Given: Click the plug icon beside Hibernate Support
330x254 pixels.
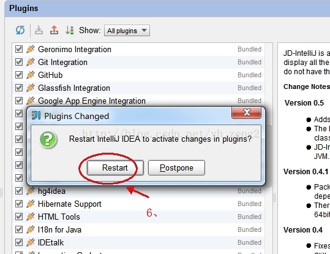Looking at the screenshot, I should pos(31,204).
